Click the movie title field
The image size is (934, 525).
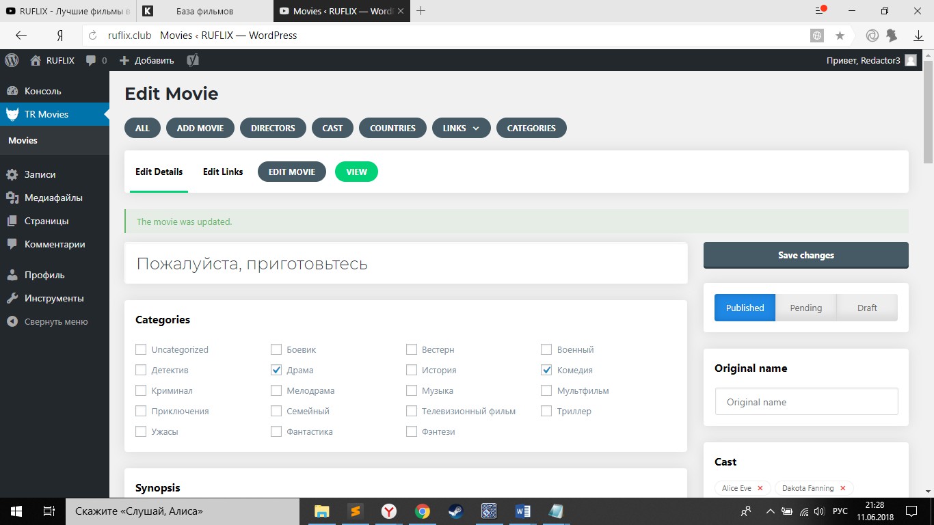click(405, 264)
